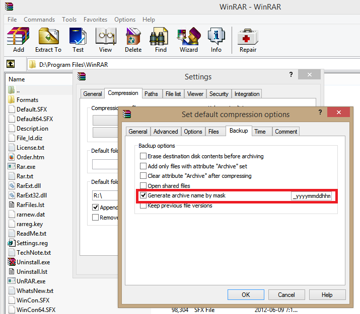The height and width of the screenshot is (314, 360).
Task: Select the Formats folder icon
Action: [x=11, y=99]
